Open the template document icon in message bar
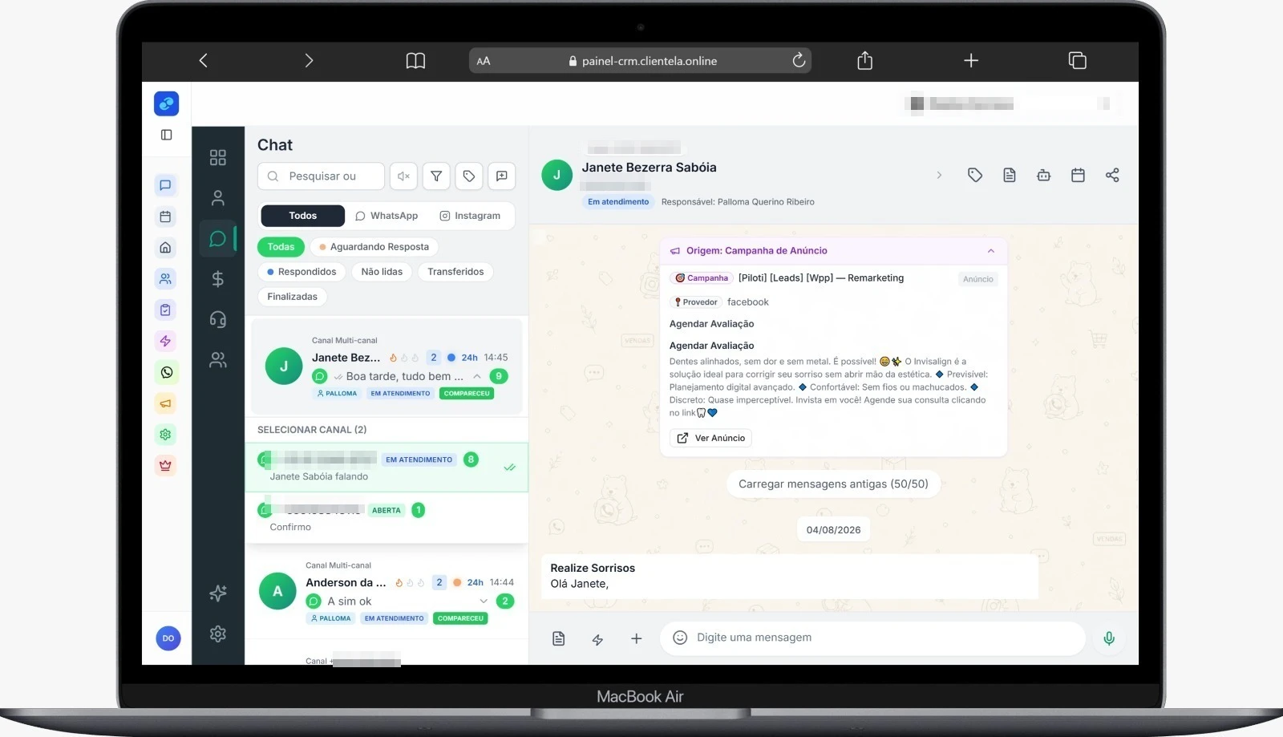 point(559,638)
